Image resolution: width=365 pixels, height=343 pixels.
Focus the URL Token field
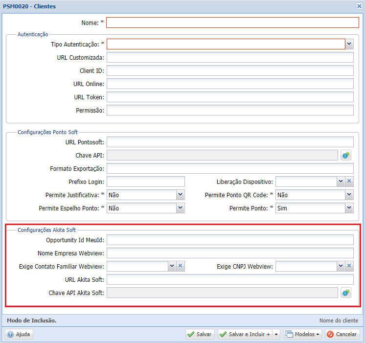[x=230, y=97]
